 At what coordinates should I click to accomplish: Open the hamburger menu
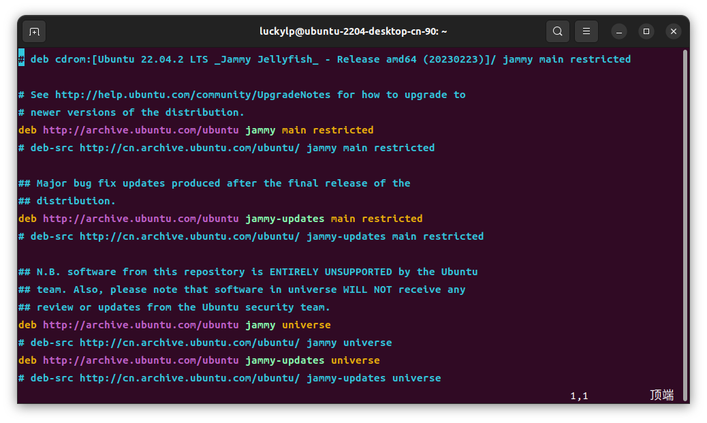click(586, 31)
